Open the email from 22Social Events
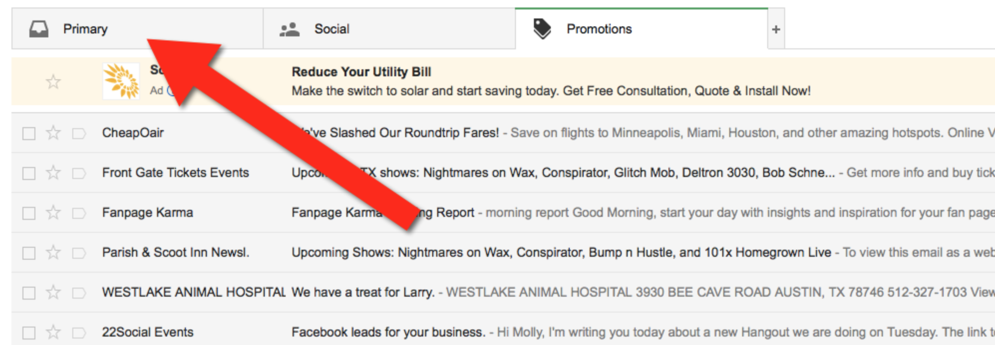This screenshot has width=995, height=345. 388,332
